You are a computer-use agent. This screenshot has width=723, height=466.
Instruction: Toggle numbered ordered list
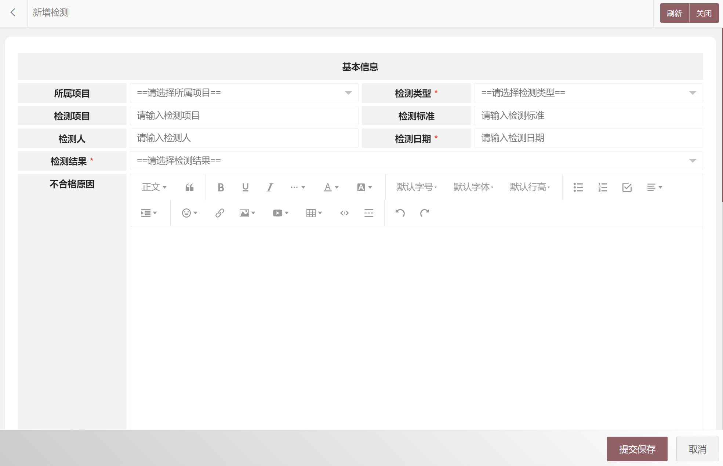pos(603,188)
